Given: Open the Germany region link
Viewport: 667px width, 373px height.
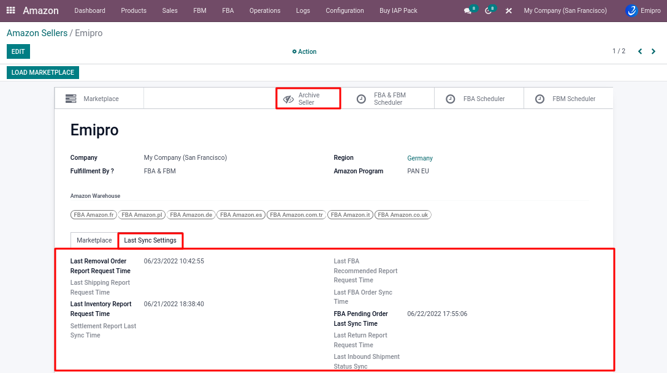Looking at the screenshot, I should tap(420, 159).
